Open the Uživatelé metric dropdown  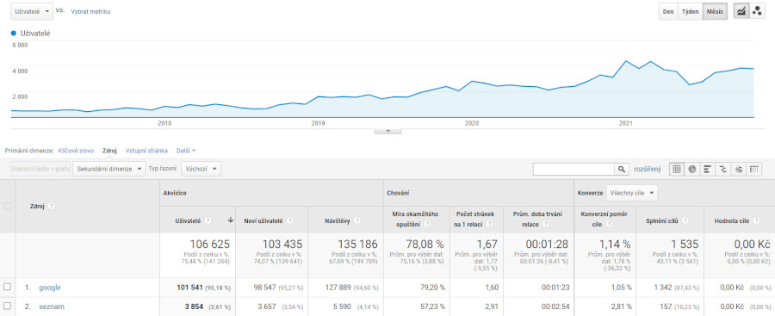[32, 11]
